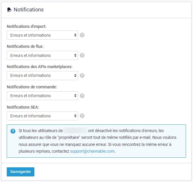Click the help icon beside Notifications SEA
This screenshot has width=193, height=182.
coord(82,116)
